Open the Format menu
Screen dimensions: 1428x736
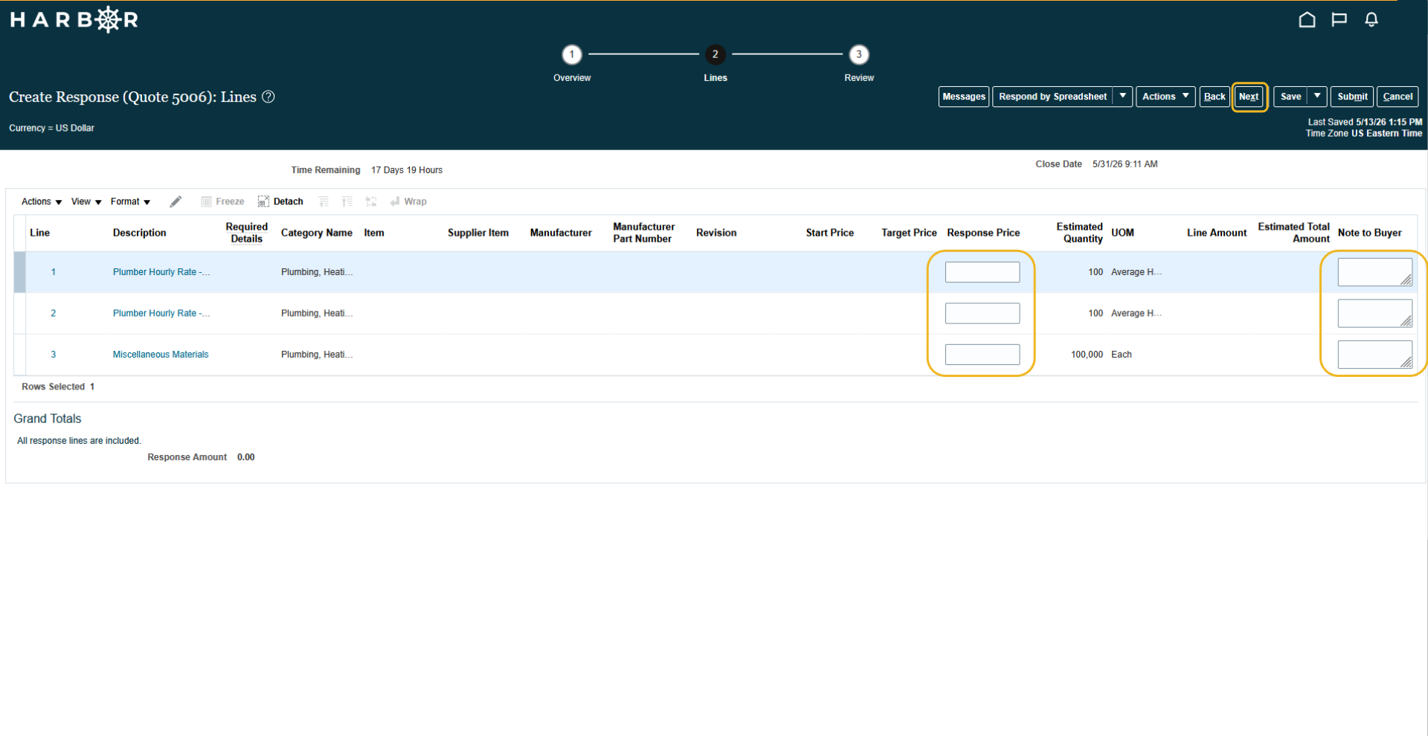click(x=130, y=201)
